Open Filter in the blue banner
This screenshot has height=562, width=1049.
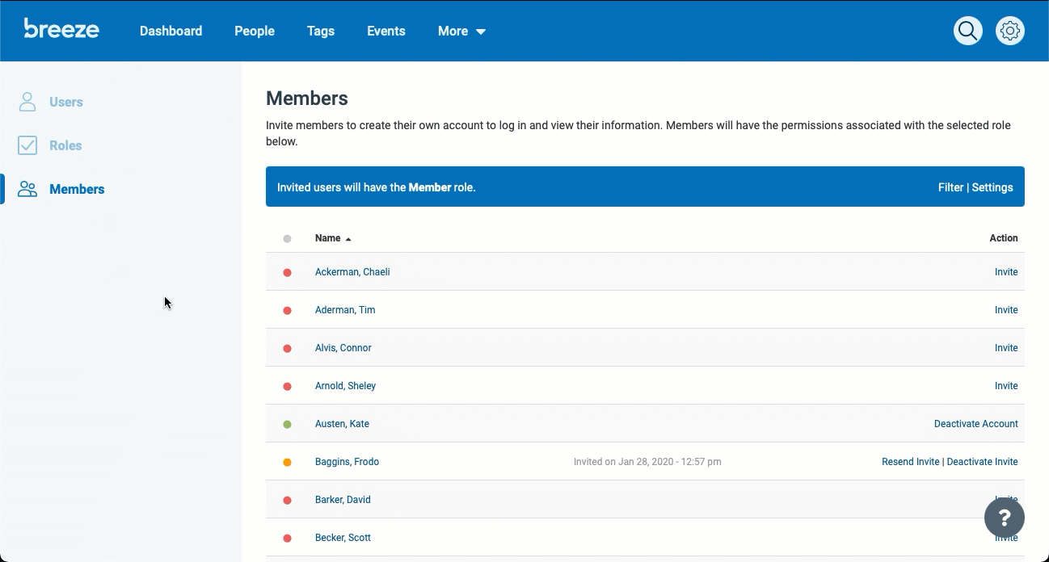point(950,187)
